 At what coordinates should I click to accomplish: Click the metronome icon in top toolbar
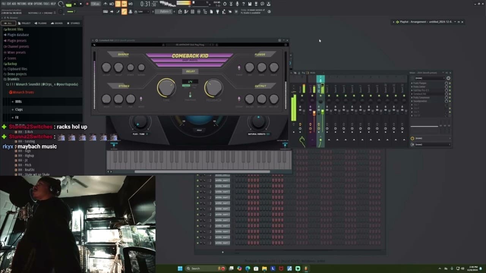point(105,4)
